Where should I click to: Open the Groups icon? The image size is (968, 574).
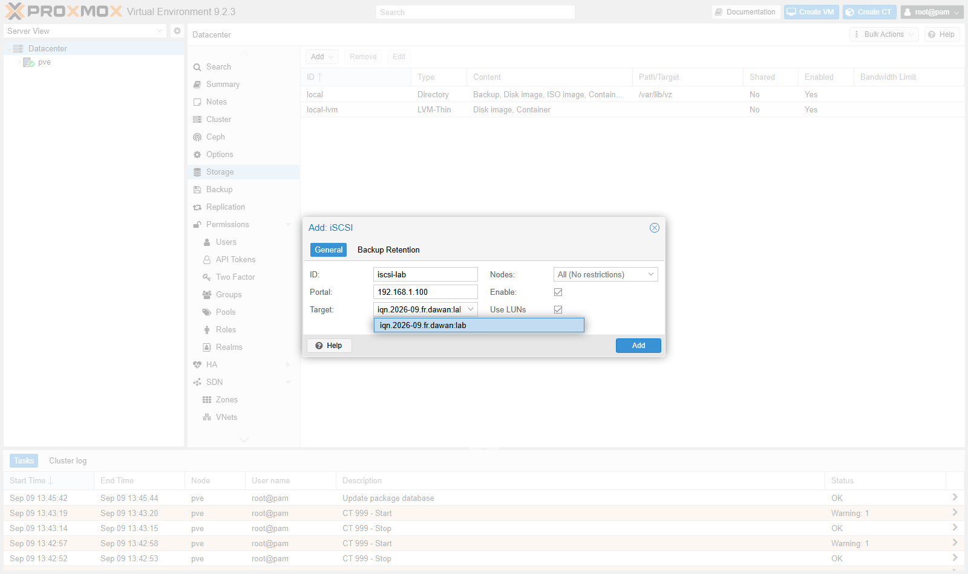pyautogui.click(x=207, y=295)
